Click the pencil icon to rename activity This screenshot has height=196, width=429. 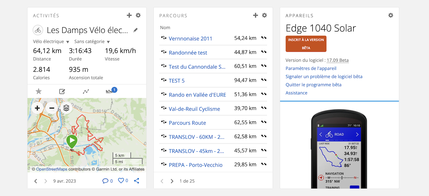[x=135, y=30]
